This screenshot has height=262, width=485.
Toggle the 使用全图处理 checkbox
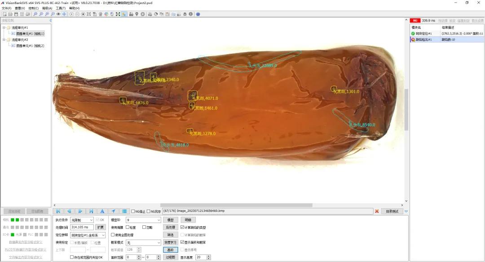[113, 235]
